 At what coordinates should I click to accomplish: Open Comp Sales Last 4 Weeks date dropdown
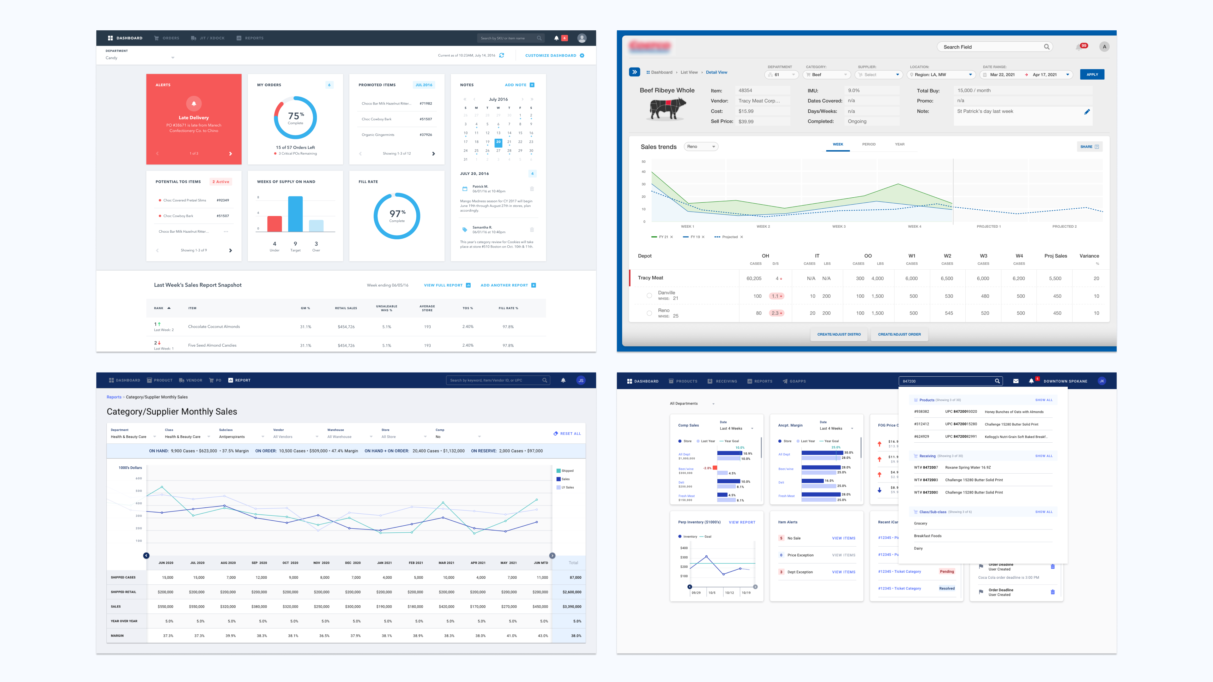pos(736,428)
